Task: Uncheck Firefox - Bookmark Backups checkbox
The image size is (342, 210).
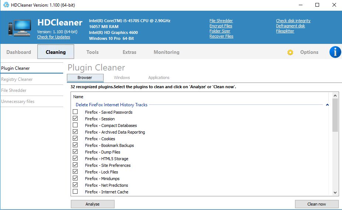Action: [75, 145]
